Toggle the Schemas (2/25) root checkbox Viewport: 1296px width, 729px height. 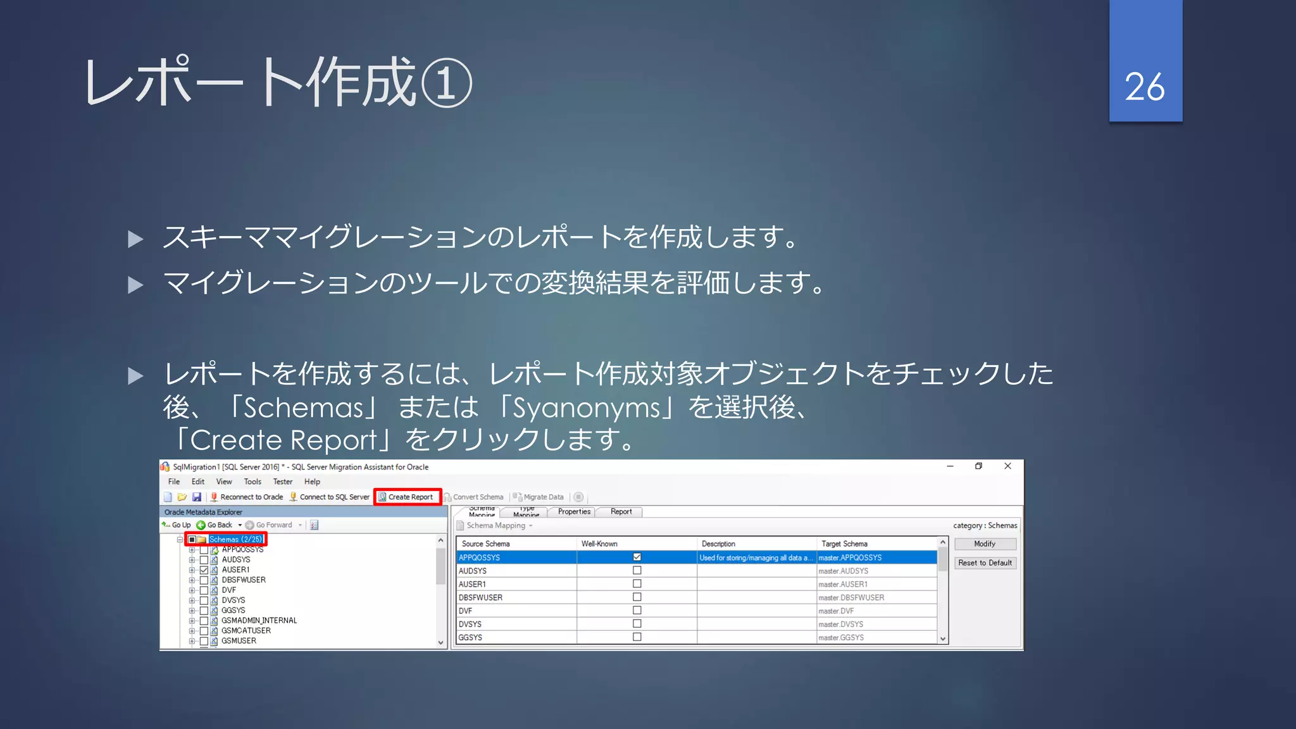[x=192, y=539]
